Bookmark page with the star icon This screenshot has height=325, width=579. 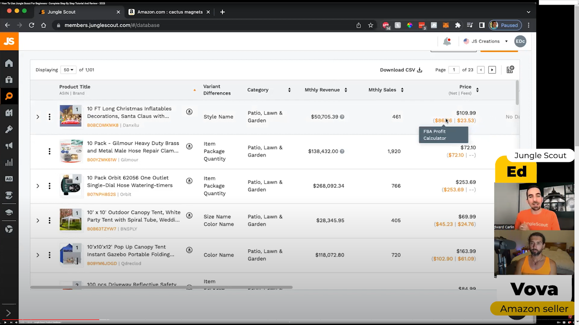pyautogui.click(x=371, y=25)
